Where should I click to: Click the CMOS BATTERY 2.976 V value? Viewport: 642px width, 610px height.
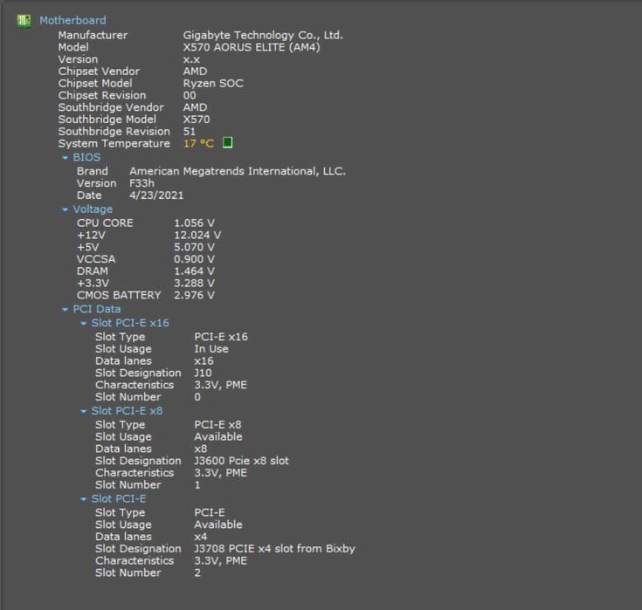pos(194,295)
